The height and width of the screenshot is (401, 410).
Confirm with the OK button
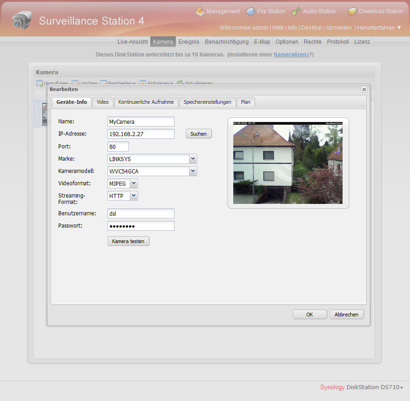pyautogui.click(x=310, y=315)
